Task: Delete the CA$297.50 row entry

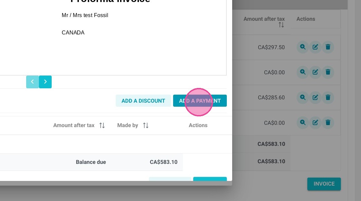Action: (328, 47)
